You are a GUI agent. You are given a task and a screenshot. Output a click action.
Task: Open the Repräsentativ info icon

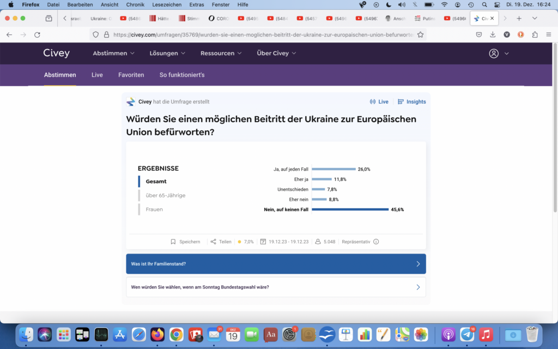tap(376, 242)
